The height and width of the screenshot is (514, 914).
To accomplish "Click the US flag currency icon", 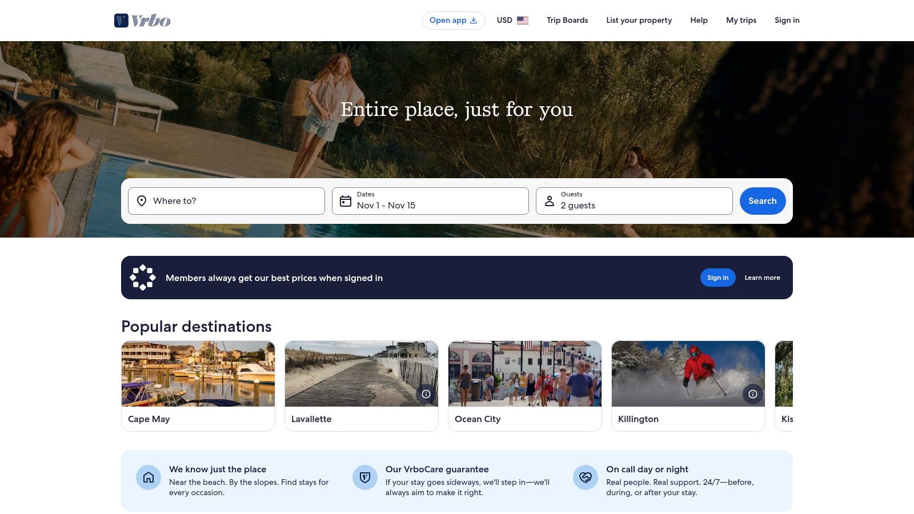I will pos(522,21).
